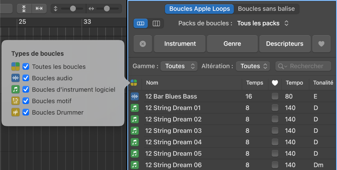The height and width of the screenshot is (170, 337).
Task: Favorite 12 String Dream 01 checkbox
Action: pos(275,108)
